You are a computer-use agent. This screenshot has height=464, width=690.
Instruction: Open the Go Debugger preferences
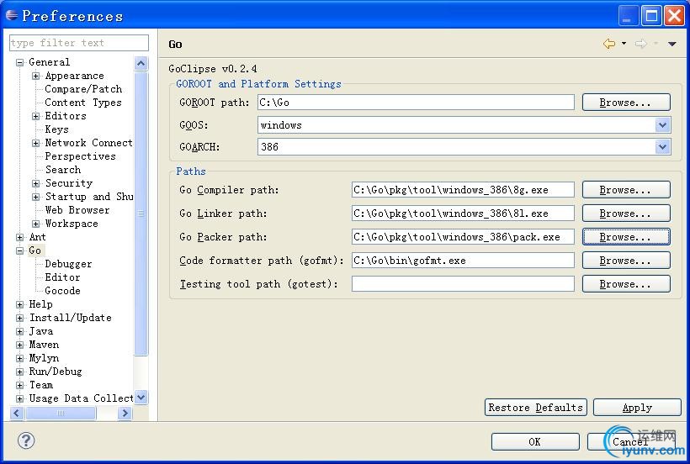click(x=68, y=264)
